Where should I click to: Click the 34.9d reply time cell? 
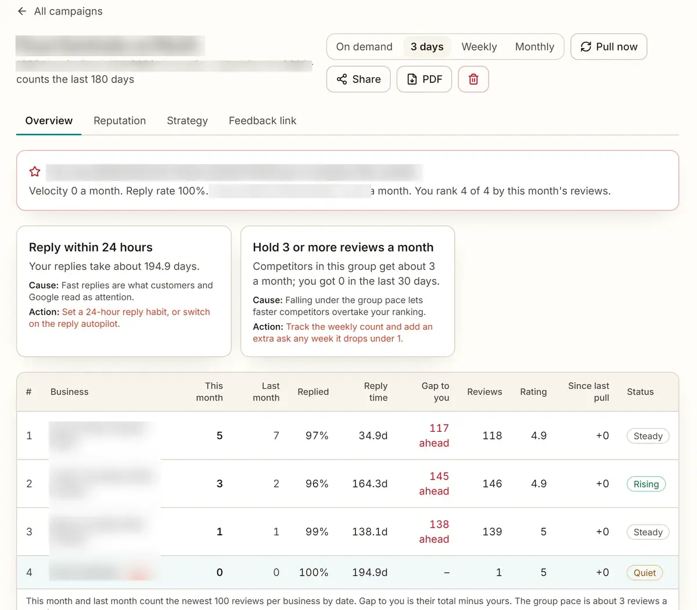[x=373, y=436]
